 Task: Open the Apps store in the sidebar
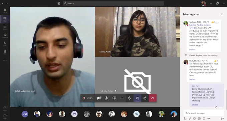click(5, 108)
